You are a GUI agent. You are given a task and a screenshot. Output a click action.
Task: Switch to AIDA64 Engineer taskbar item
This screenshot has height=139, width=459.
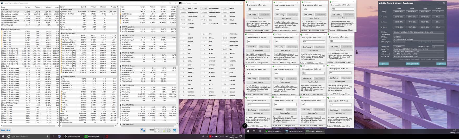tap(93, 136)
